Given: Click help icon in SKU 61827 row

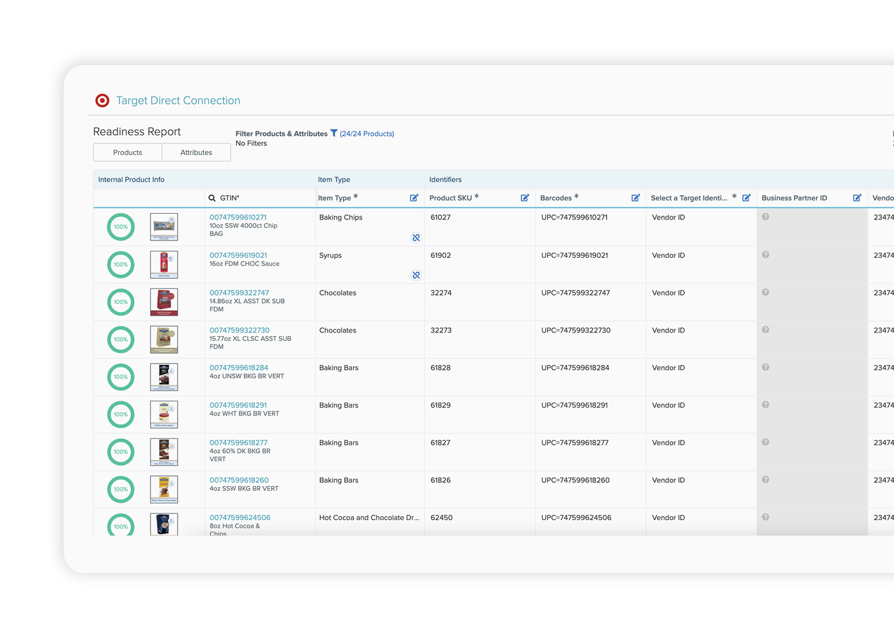Looking at the screenshot, I should tap(766, 442).
